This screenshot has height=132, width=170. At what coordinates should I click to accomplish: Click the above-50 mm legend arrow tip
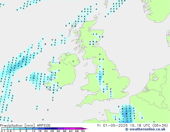[x=85, y=128]
